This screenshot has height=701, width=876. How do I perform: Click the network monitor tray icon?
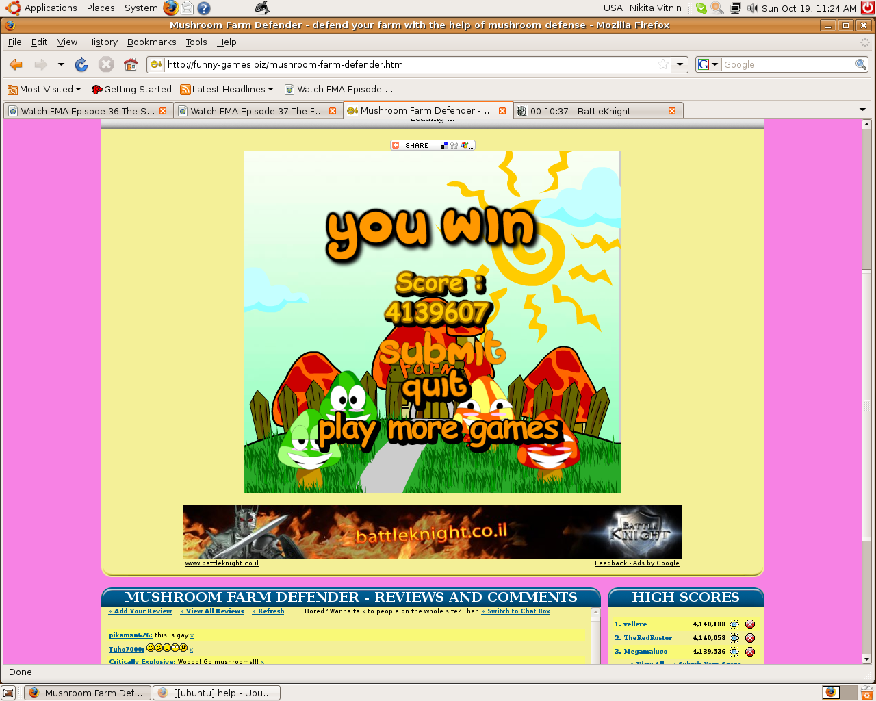[x=736, y=8]
